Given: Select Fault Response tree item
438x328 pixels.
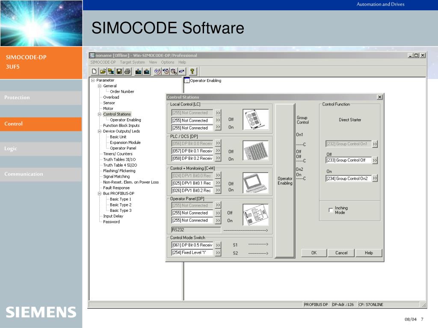Looking at the screenshot, I should [116, 188].
